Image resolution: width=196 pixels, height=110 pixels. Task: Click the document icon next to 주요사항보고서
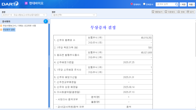click(1, 26)
